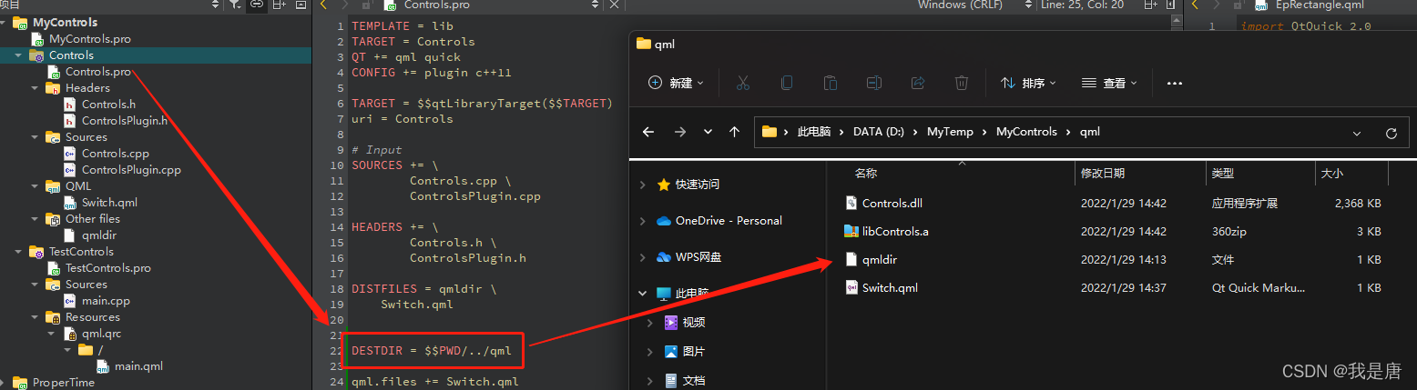
Task: Click the filter tree icon in Projects panel
Action: (x=235, y=5)
